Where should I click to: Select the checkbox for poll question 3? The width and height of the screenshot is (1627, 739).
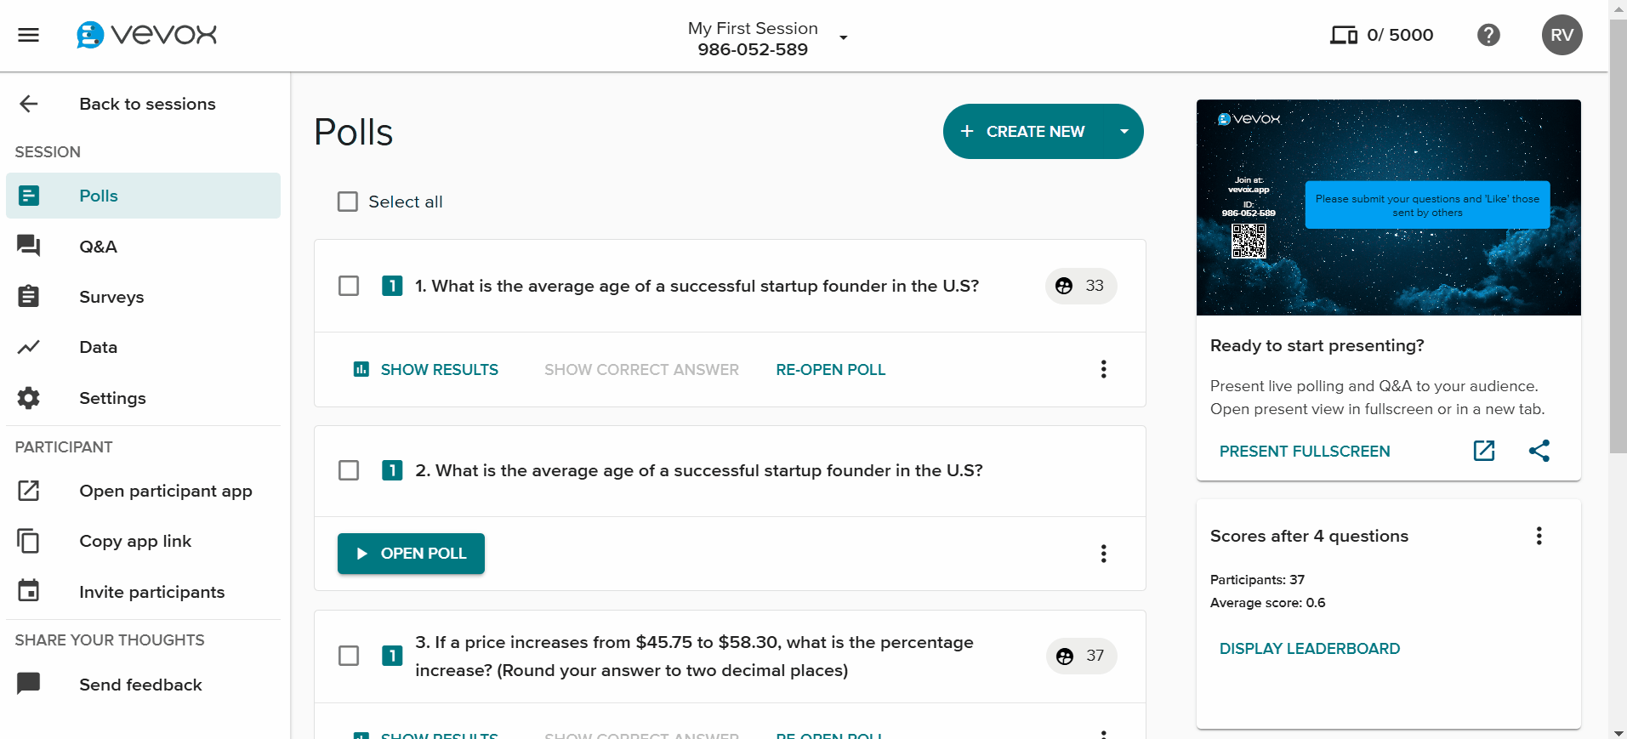[349, 656]
